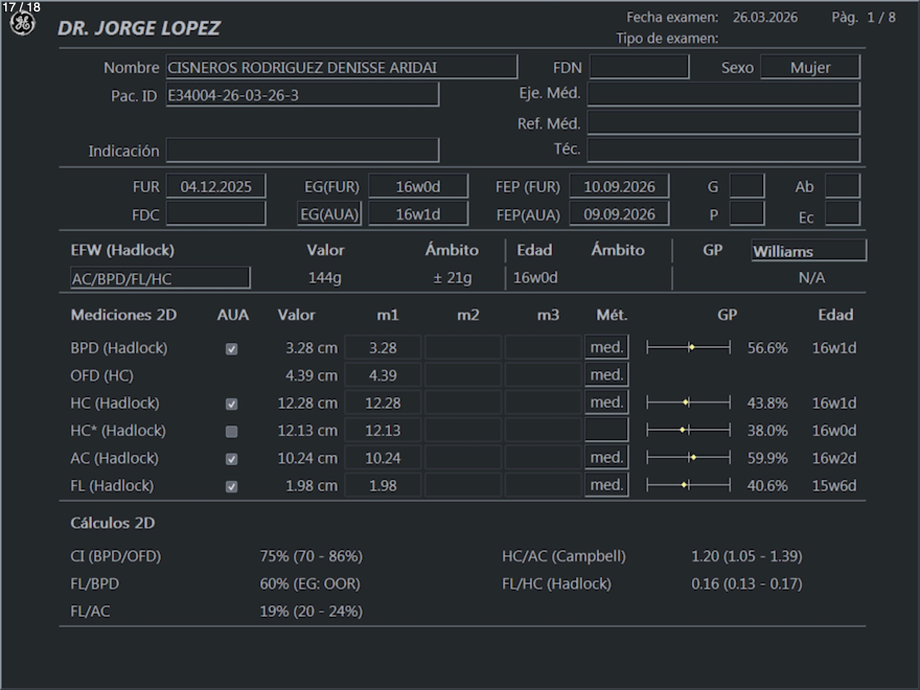Click the GE logo icon
This screenshot has width=920, height=690.
coord(22,24)
